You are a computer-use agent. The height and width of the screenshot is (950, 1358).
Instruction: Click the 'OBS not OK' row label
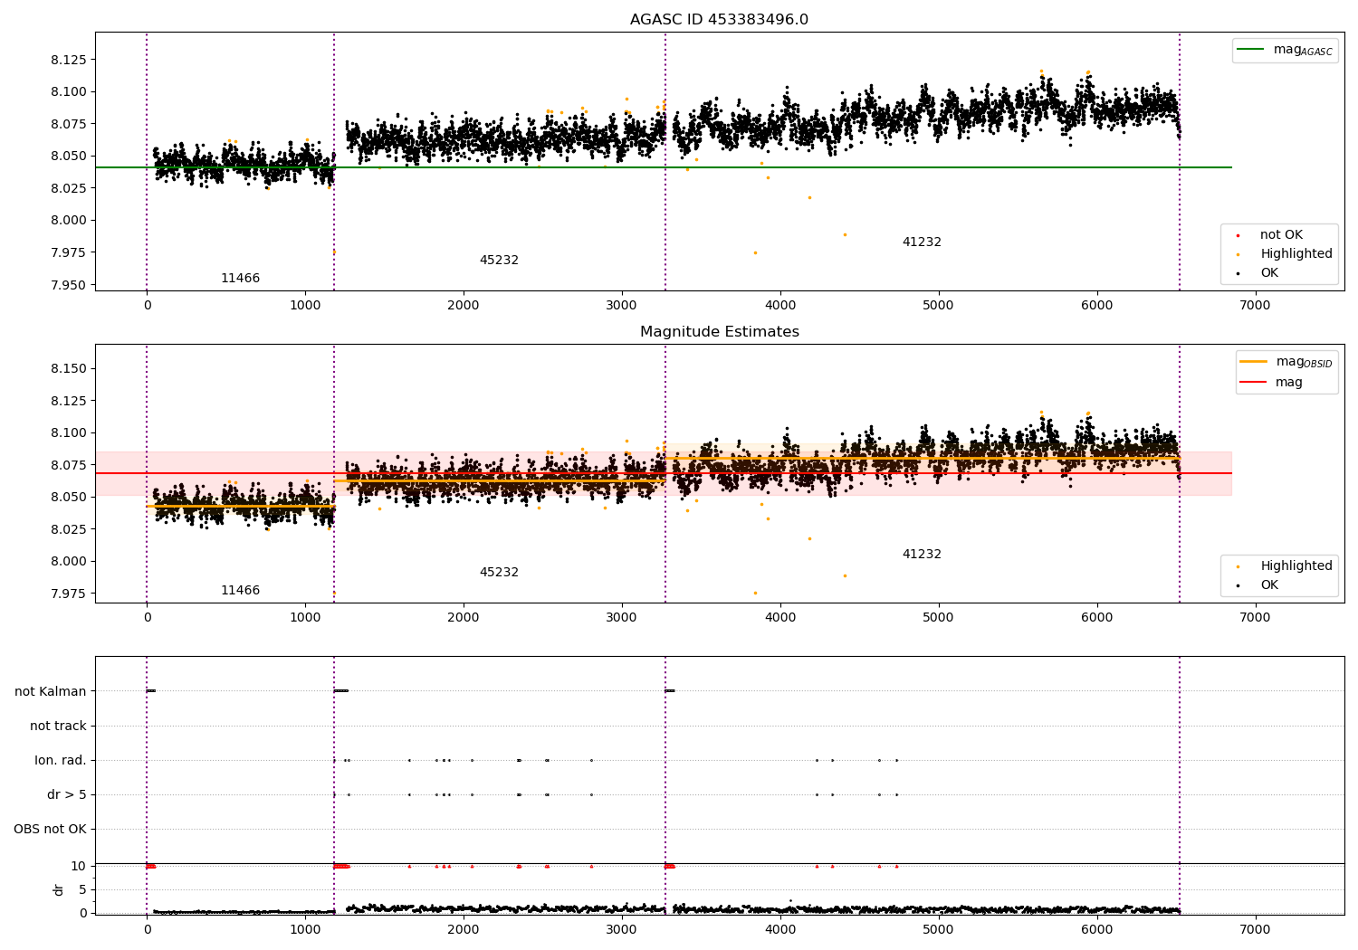coord(51,830)
